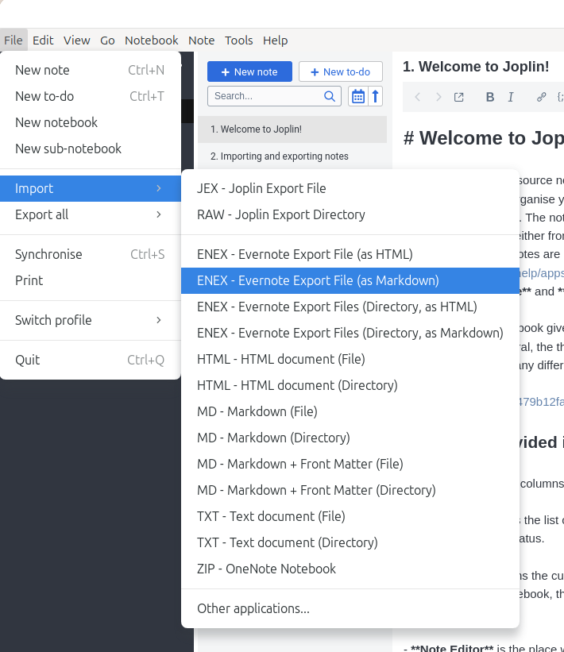The height and width of the screenshot is (652, 564).
Task: Open the Tools menu in menu bar
Action: (x=238, y=41)
